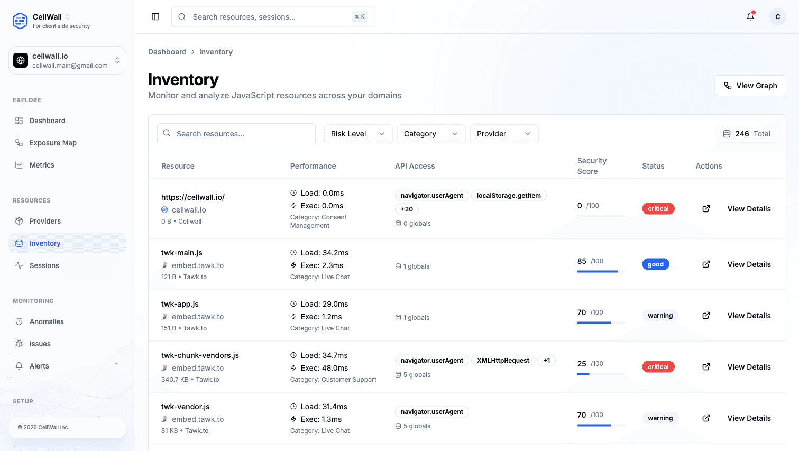
Task: Expand the cellwall.io workspace switcher
Action: tap(117, 60)
